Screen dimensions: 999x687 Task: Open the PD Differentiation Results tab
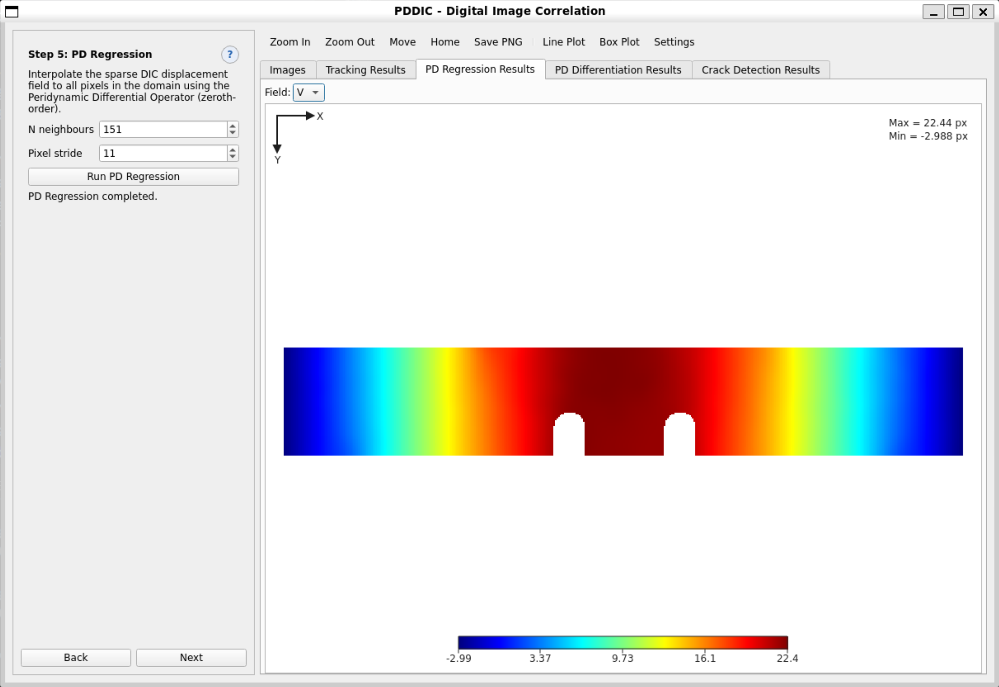tap(618, 70)
